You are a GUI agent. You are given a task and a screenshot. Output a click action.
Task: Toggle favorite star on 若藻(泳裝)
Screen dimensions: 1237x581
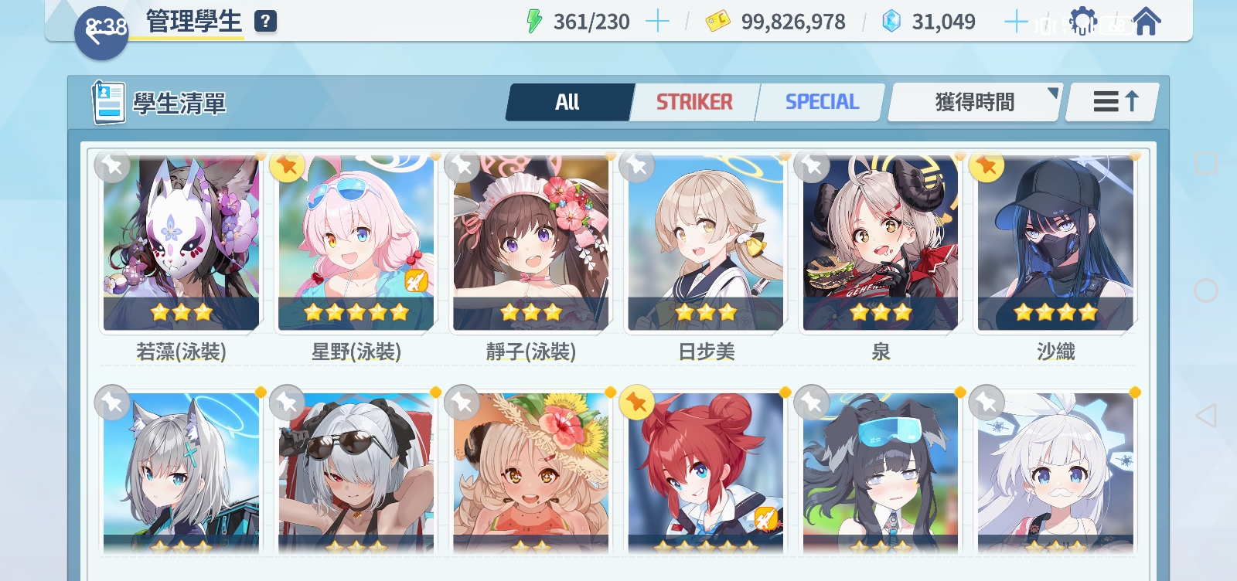113,165
